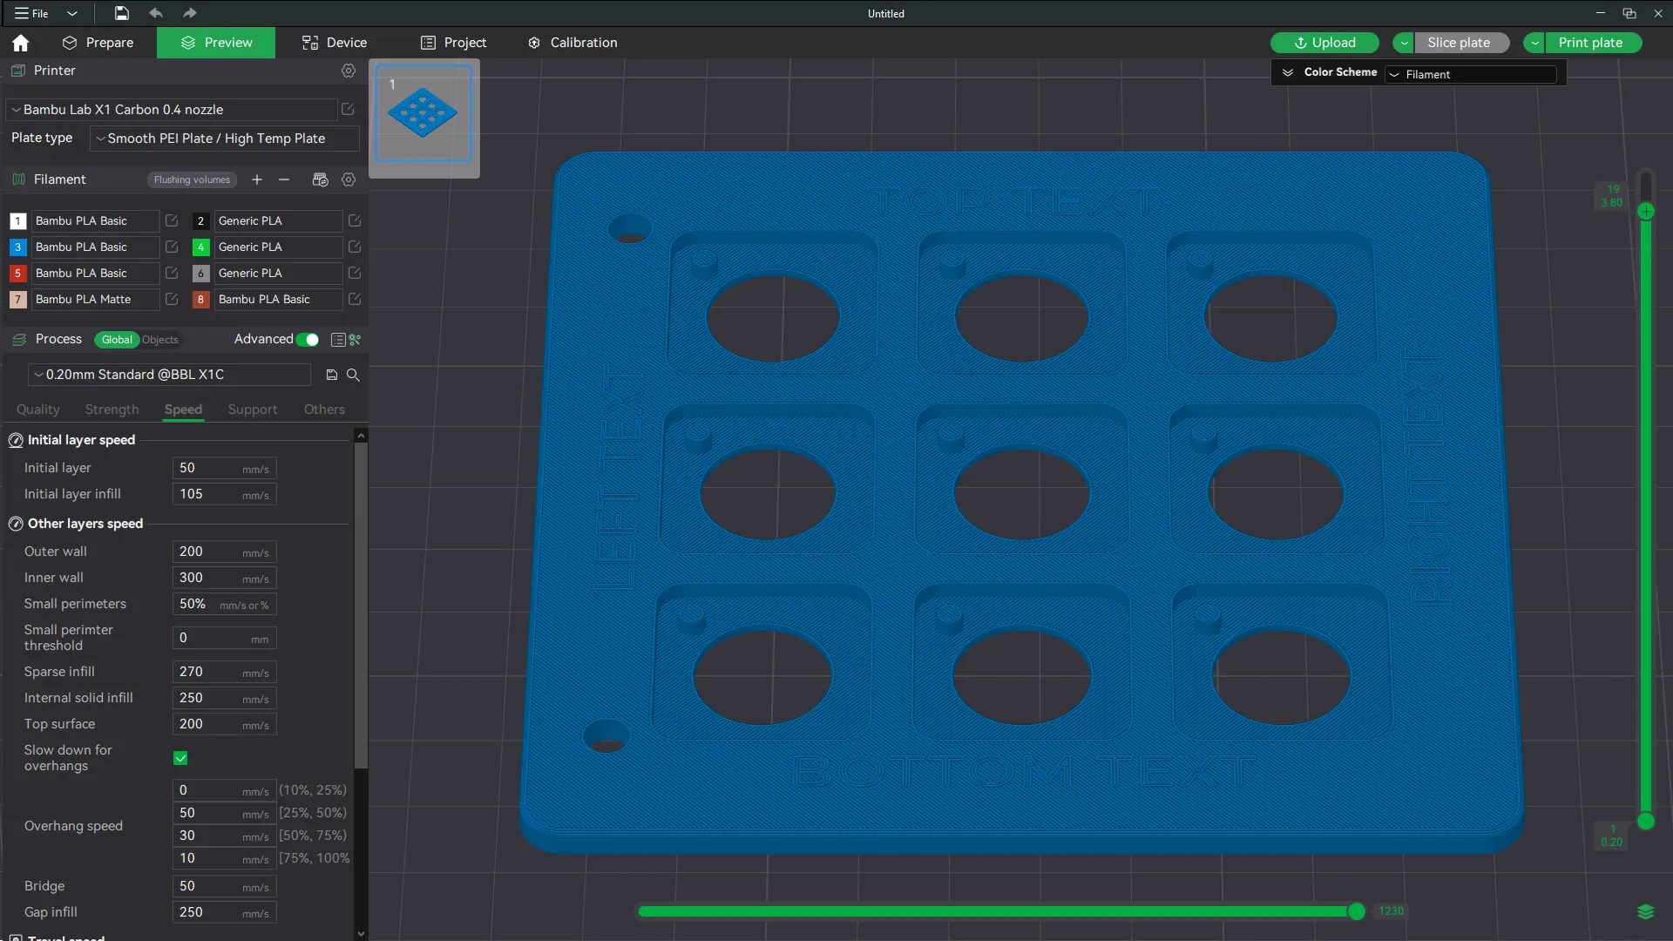This screenshot has width=1673, height=941.
Task: Edit filament 6 Generic PLA preset
Action: pos(355,274)
